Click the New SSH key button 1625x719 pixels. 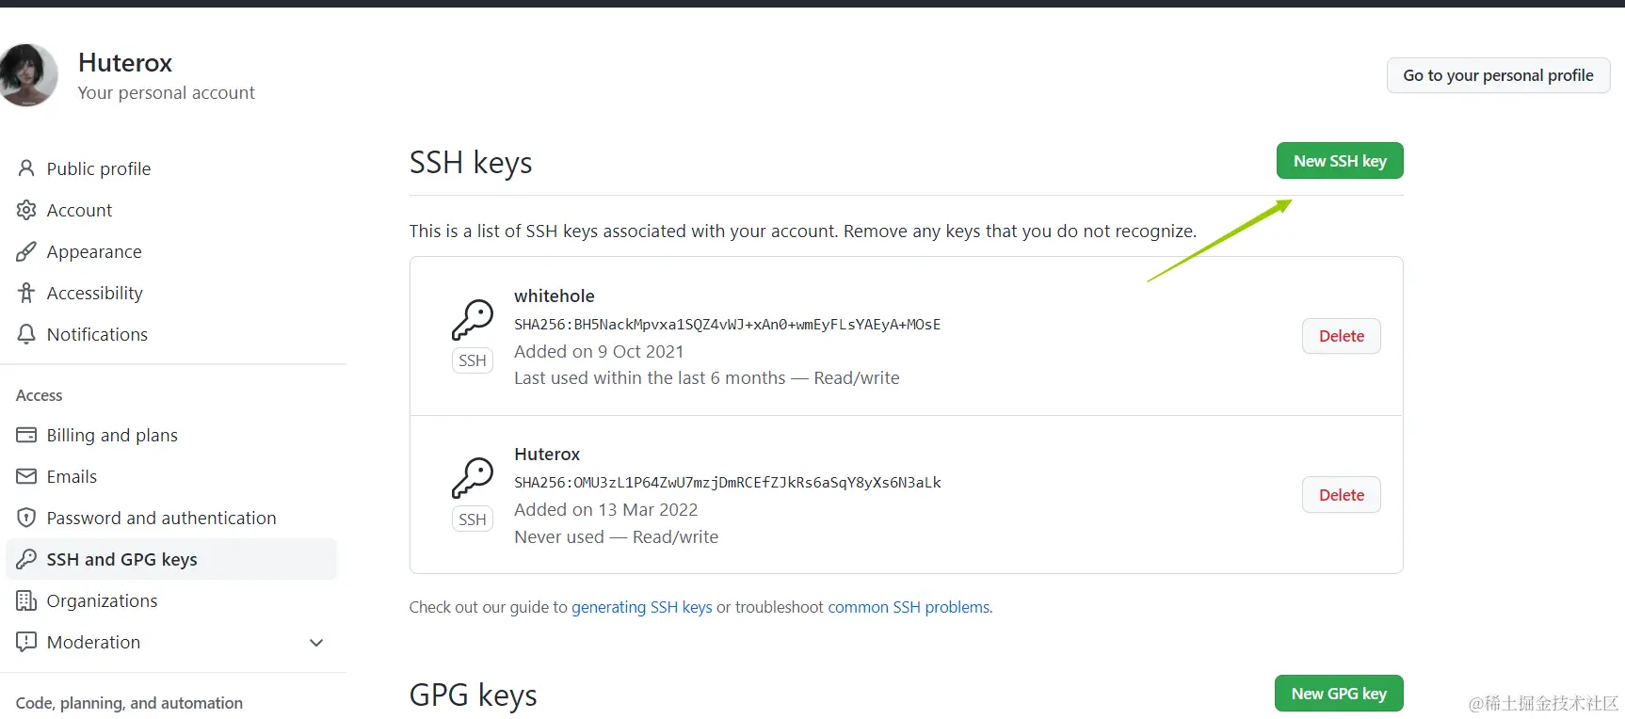(x=1339, y=161)
